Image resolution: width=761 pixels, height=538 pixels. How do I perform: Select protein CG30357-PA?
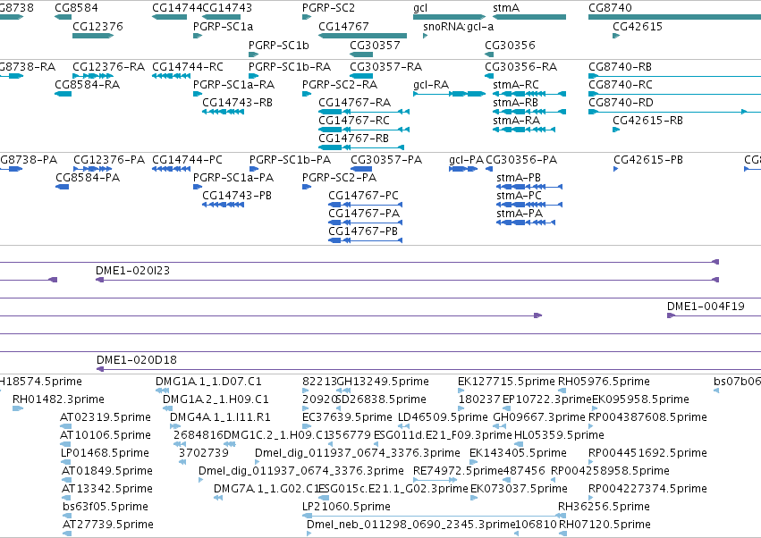[x=386, y=160]
